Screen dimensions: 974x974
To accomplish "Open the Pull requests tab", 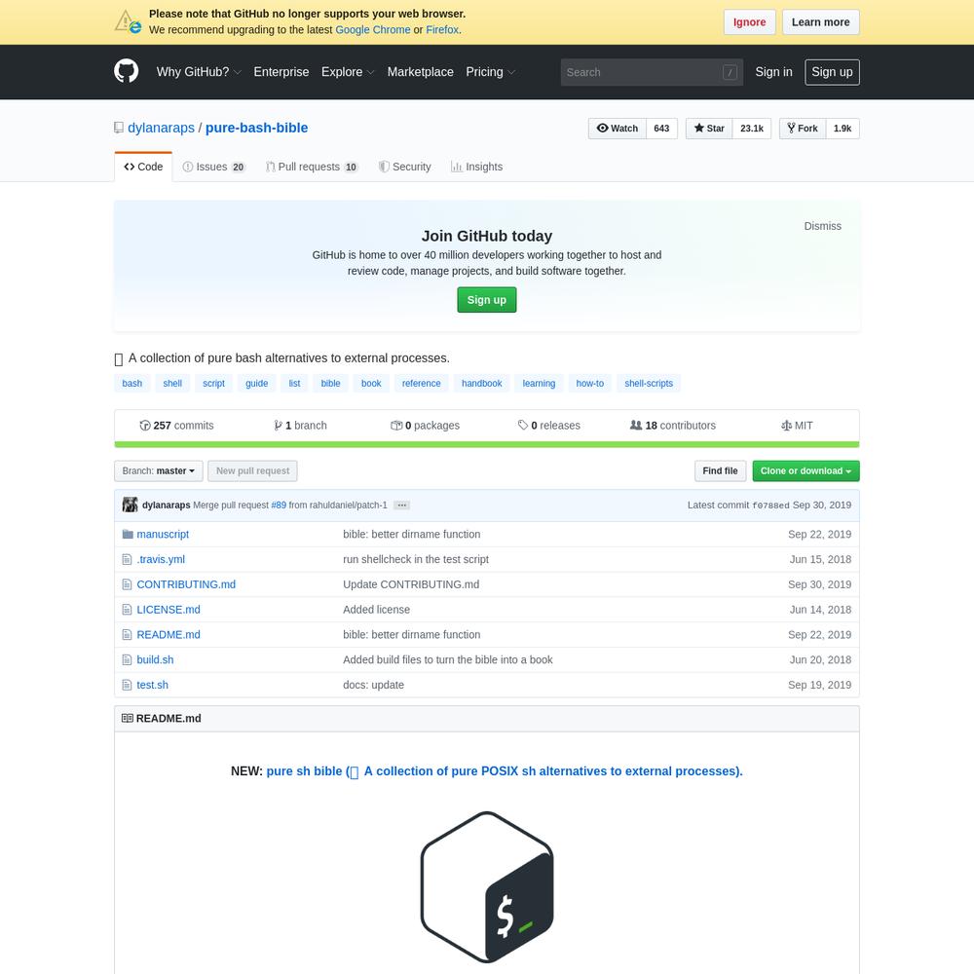I will click(x=312, y=167).
